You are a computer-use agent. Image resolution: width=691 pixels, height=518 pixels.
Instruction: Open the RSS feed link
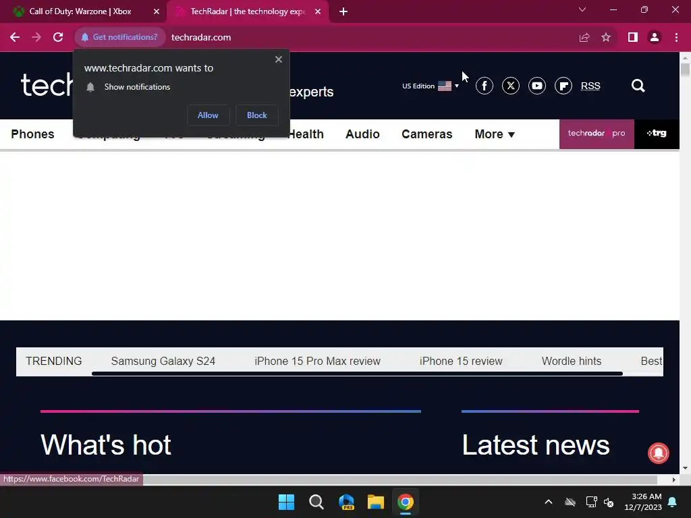pyautogui.click(x=590, y=86)
